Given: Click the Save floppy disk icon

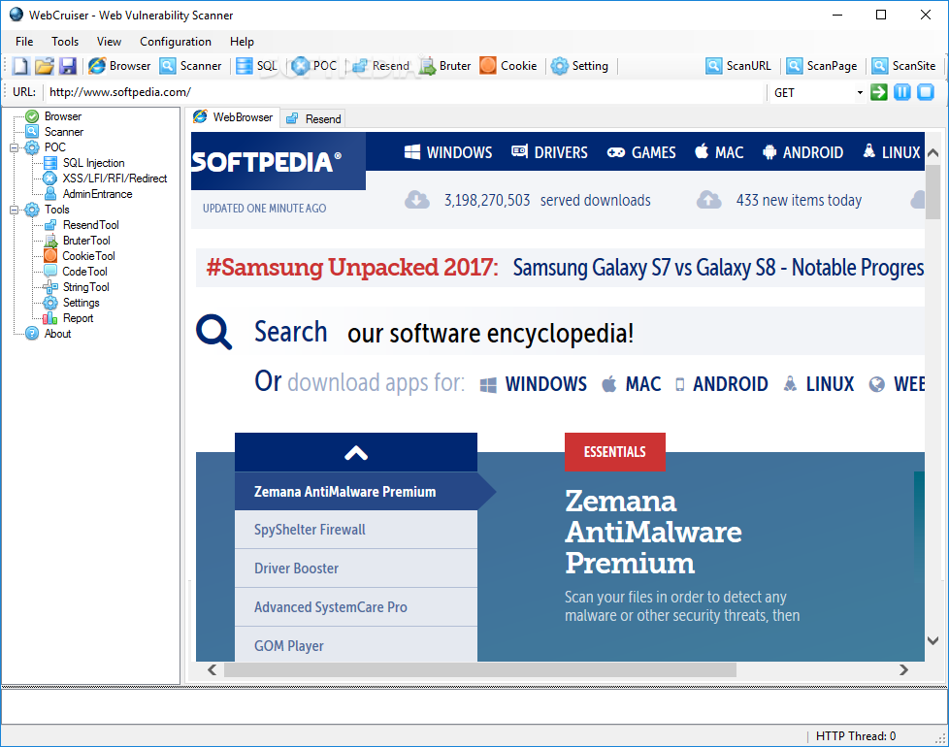Looking at the screenshot, I should 68,66.
